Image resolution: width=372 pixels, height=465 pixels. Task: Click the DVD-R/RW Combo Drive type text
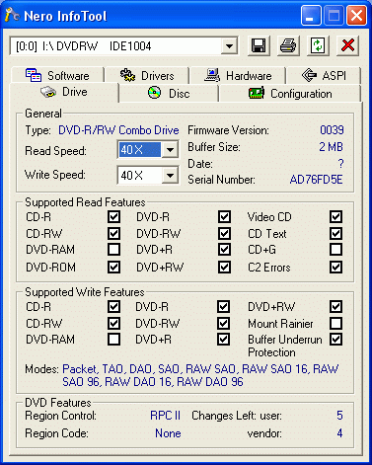tap(118, 130)
